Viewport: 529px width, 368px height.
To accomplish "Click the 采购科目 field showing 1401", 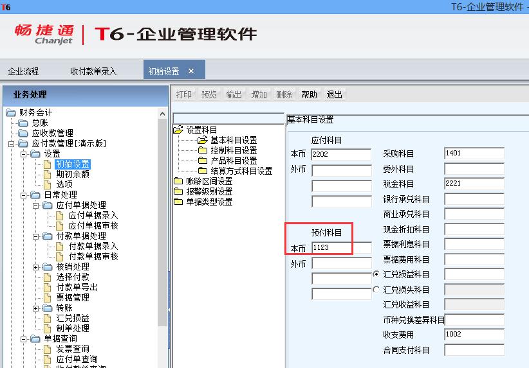I will click(474, 153).
